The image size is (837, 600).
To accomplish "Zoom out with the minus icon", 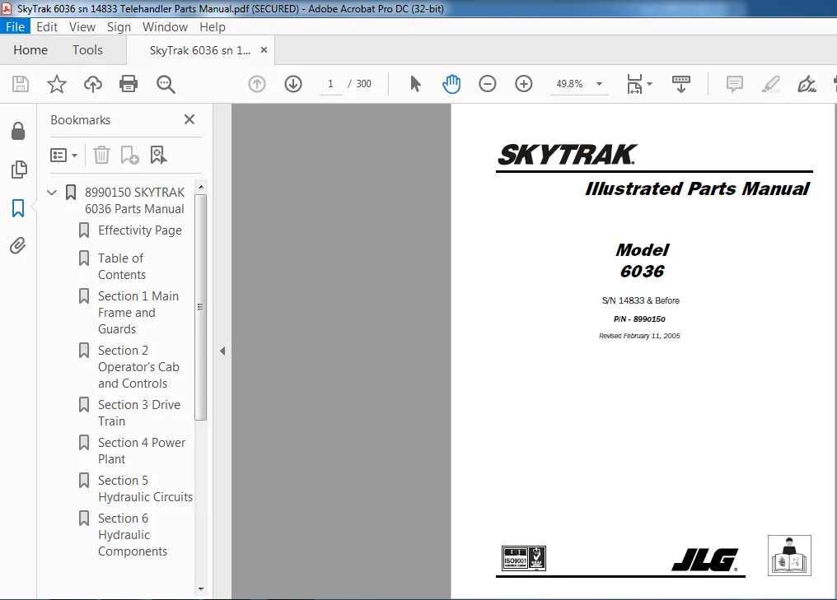I will click(488, 84).
